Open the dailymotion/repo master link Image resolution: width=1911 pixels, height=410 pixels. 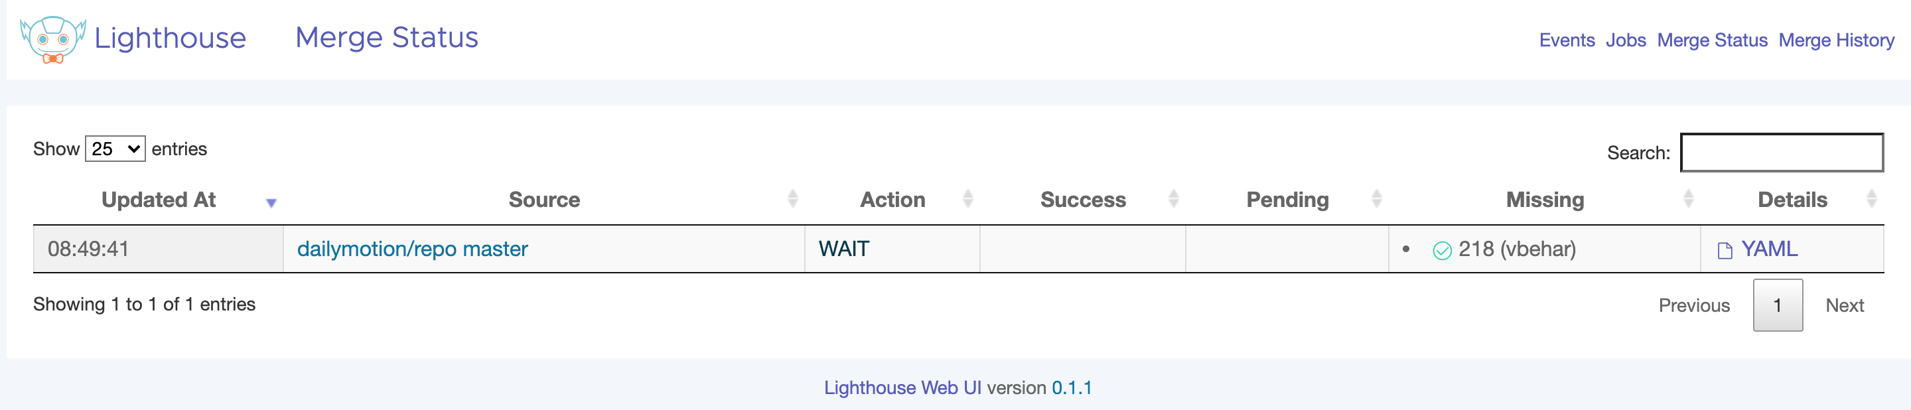[411, 249]
